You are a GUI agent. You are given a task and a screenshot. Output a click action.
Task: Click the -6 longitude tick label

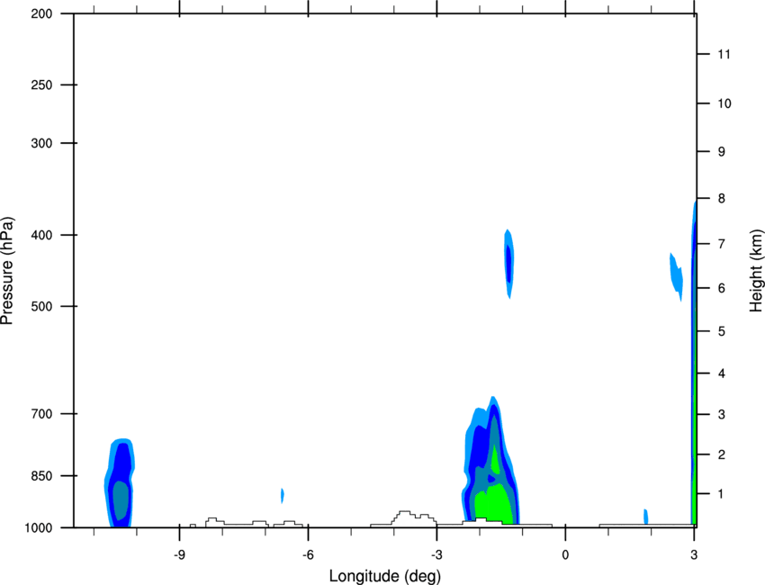[308, 555]
